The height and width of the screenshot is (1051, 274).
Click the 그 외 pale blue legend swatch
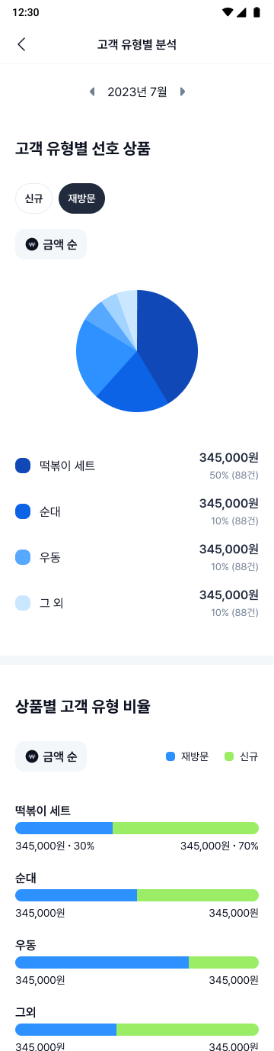[x=23, y=603]
